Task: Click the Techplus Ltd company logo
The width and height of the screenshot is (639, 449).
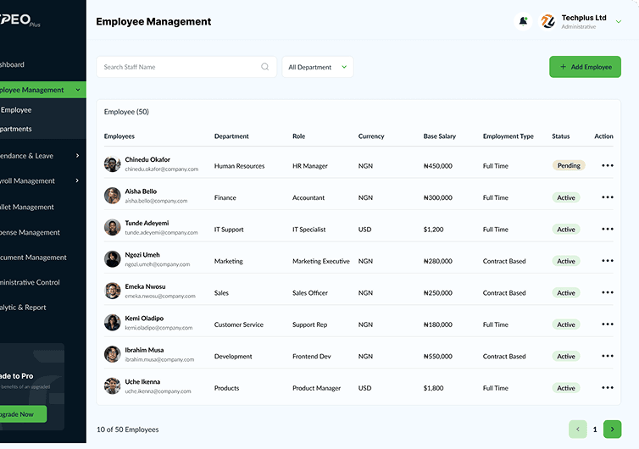Action: [547, 21]
